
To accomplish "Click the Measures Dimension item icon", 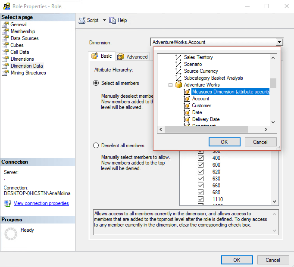I will click(187, 92).
